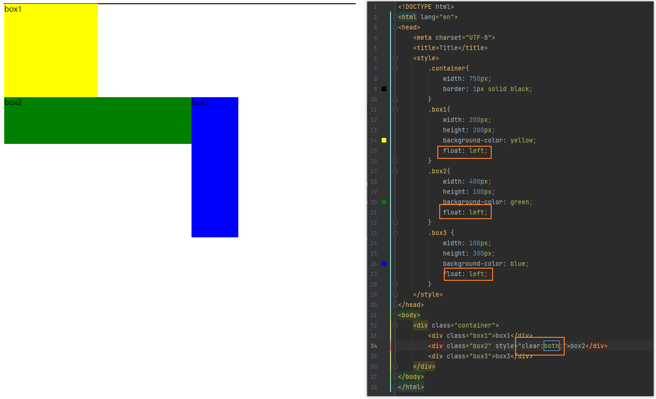Fold the .container CSS rule
The image size is (656, 399).
coord(395,69)
